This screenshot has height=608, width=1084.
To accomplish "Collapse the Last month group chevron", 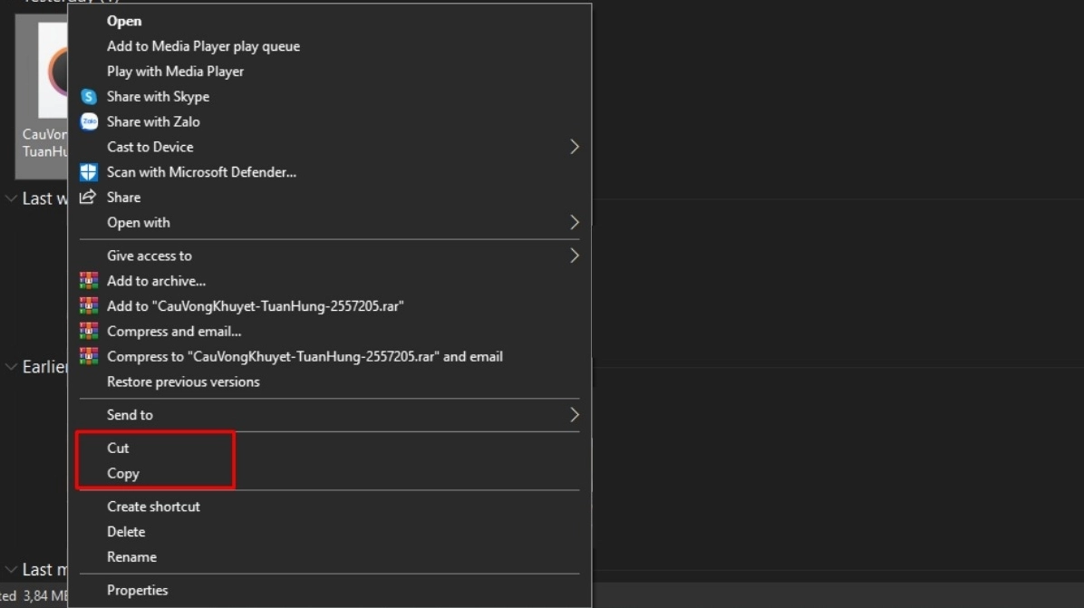I will coord(11,569).
